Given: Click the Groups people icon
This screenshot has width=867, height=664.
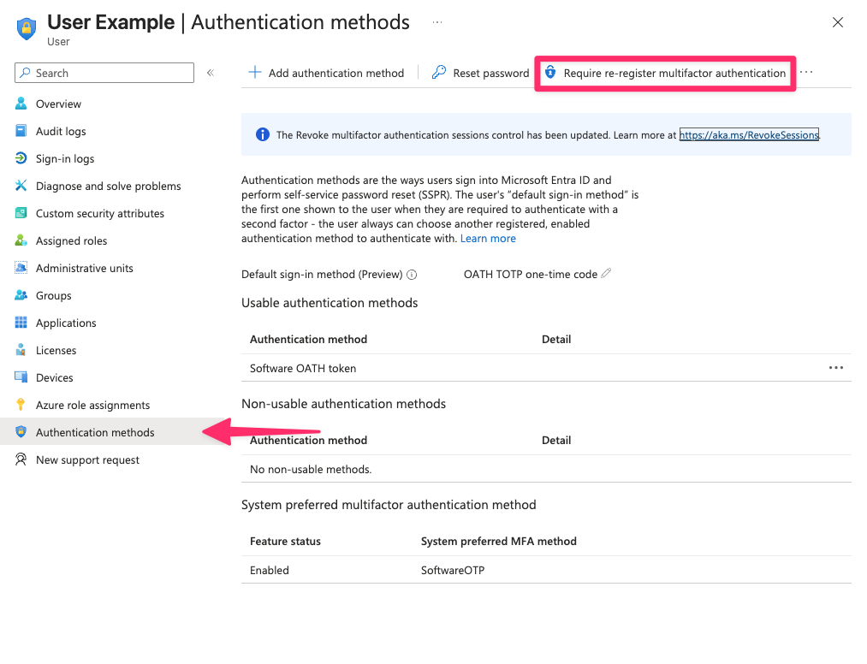Looking at the screenshot, I should coord(21,295).
